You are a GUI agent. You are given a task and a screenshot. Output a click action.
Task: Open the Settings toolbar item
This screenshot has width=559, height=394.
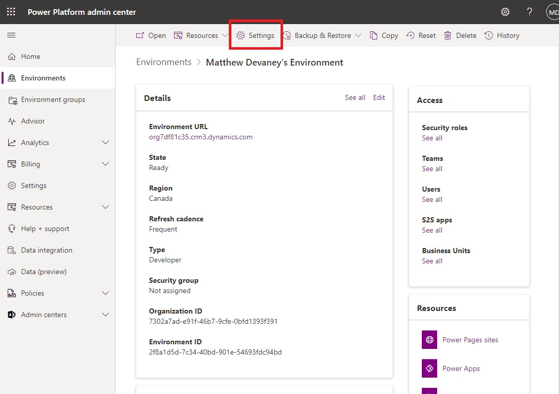[x=255, y=35]
